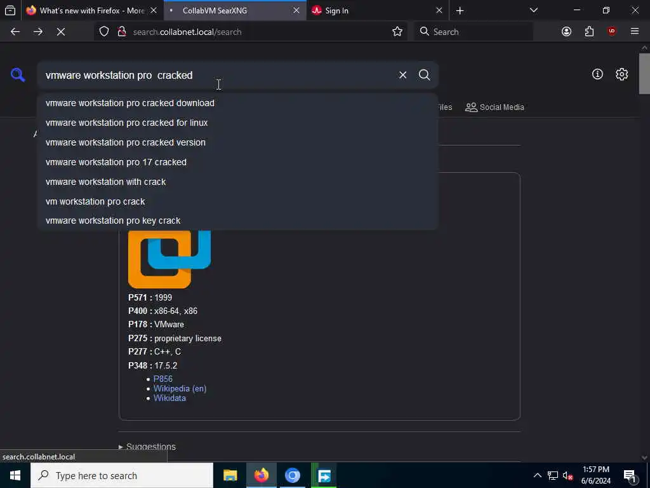Click 'P571 : 1999' text
This screenshot has height=488, width=650.
coord(150,297)
